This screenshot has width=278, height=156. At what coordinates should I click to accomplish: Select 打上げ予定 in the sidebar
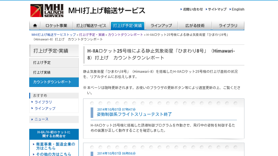pyautogui.click(x=54, y=63)
